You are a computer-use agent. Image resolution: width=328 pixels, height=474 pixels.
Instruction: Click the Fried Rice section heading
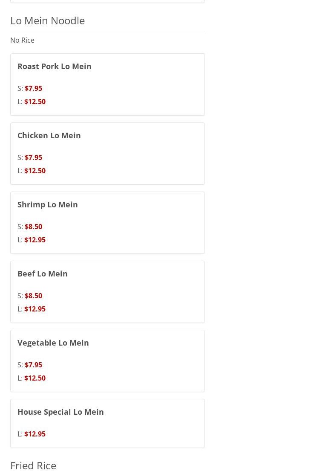(x=33, y=465)
